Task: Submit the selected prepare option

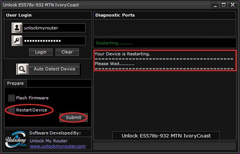Action: 73,117
